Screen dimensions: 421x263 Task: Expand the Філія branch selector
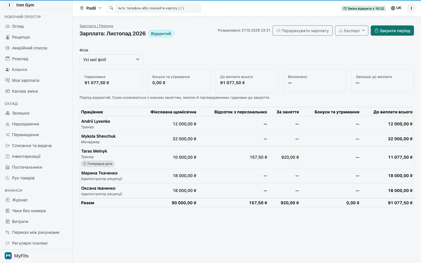pos(112,60)
